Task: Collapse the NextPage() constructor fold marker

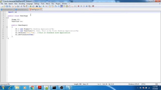Action: 7,27
